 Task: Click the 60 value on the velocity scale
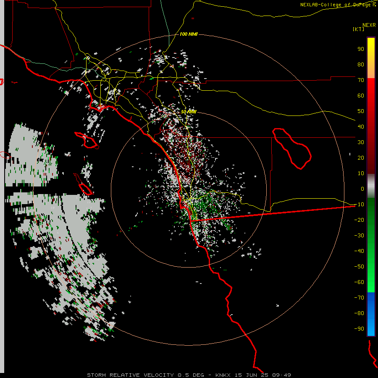click(361, 96)
